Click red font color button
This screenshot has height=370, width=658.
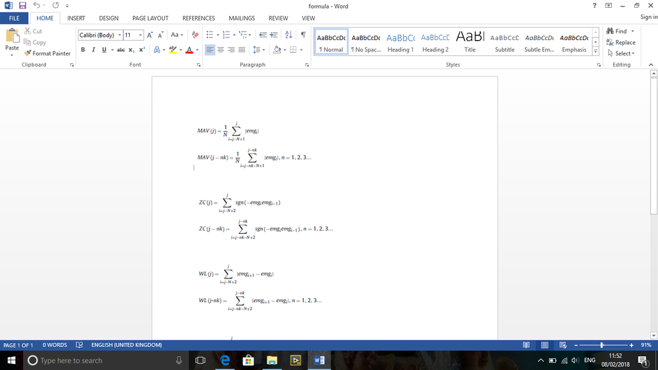pos(189,50)
